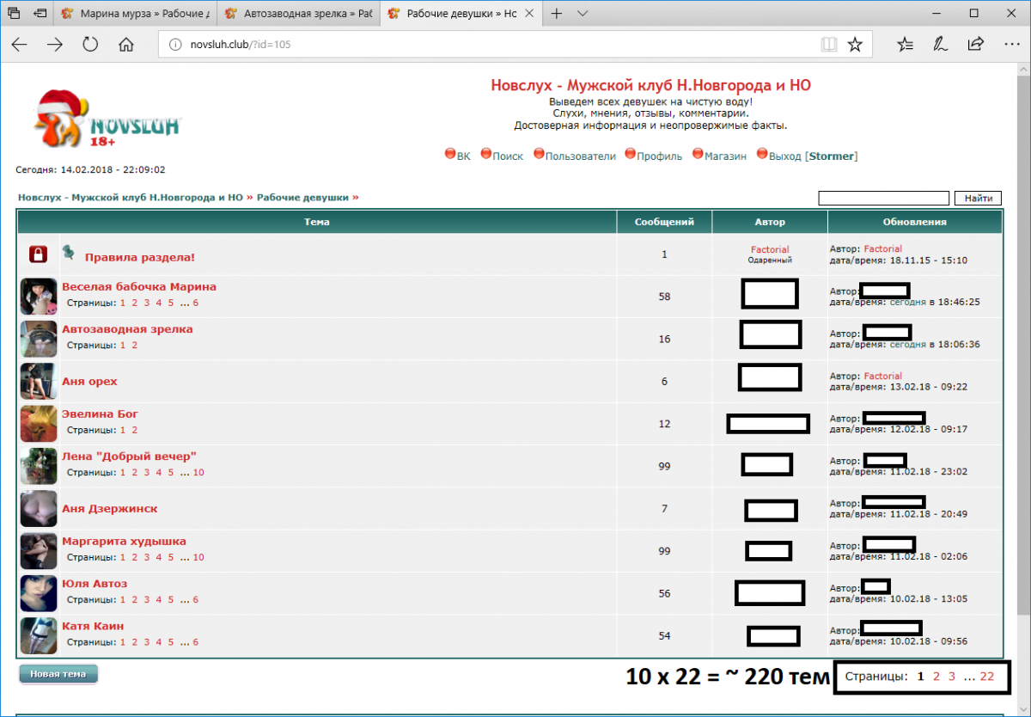
Task: Click the Forward navigation arrow
Action: click(55, 45)
